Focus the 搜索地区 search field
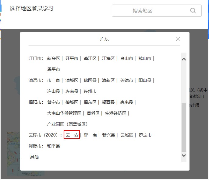 157,11
